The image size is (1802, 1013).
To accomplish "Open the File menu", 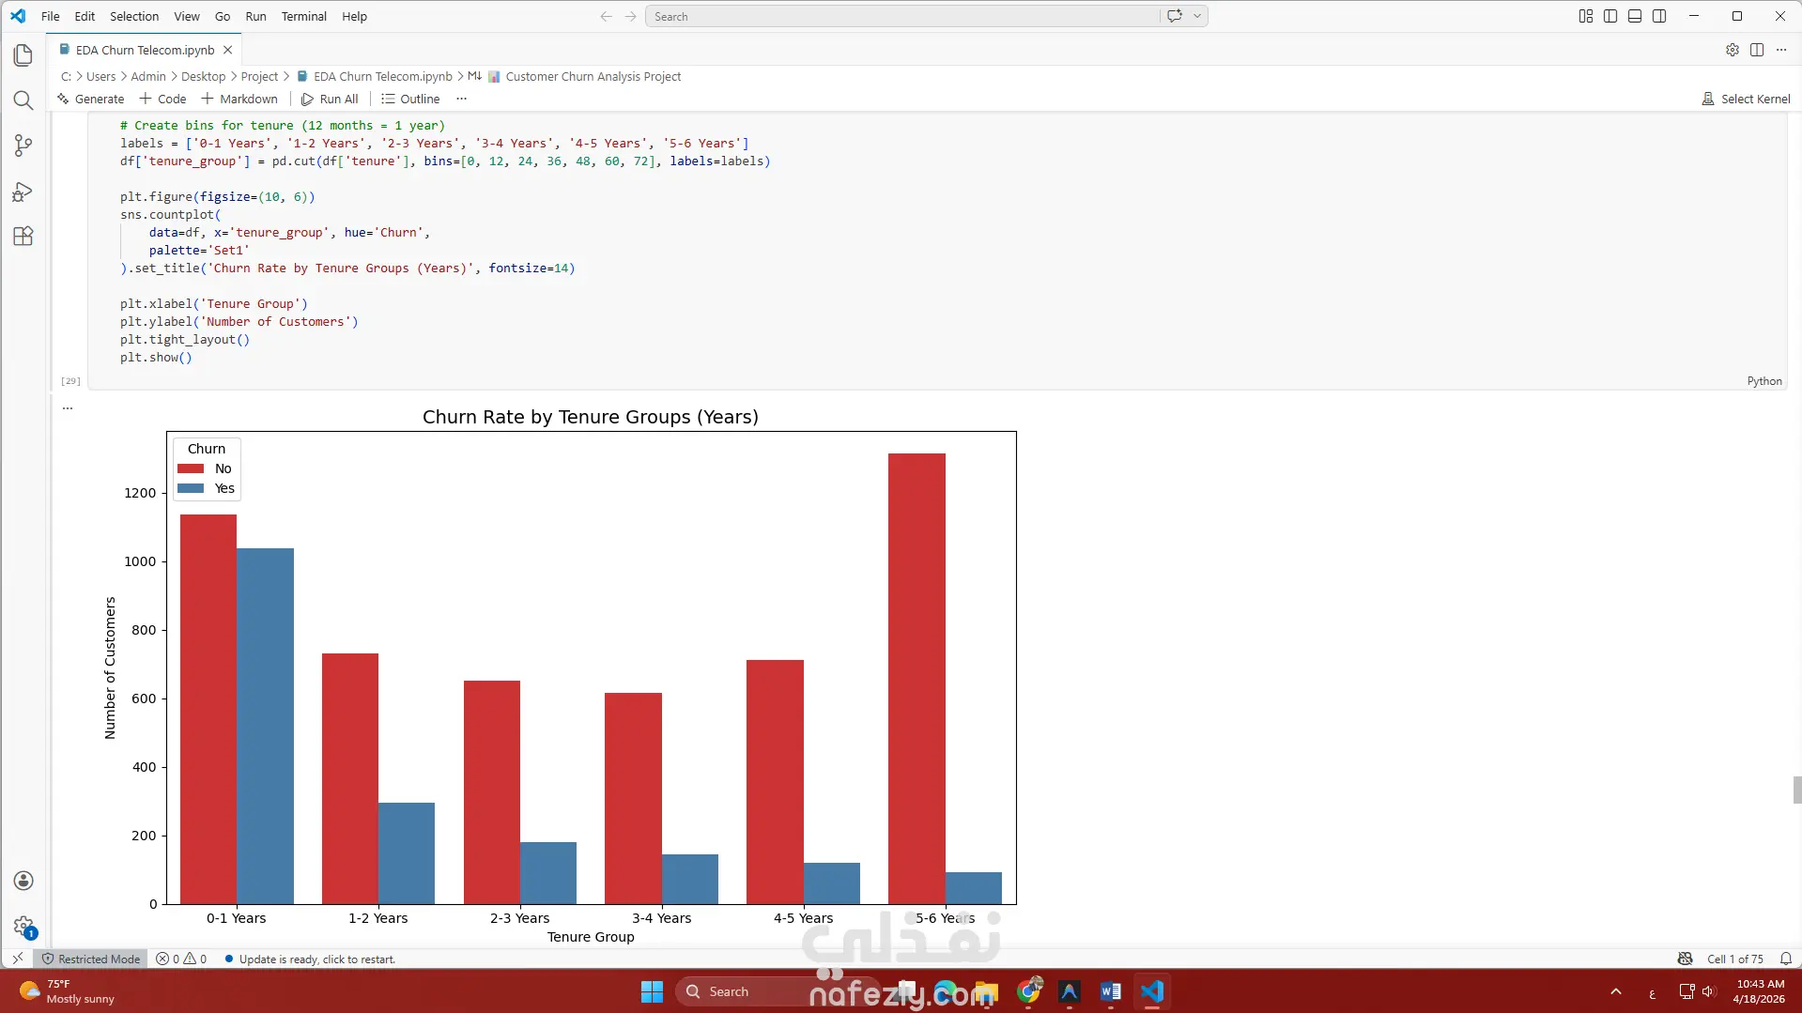I will pos(51,16).
